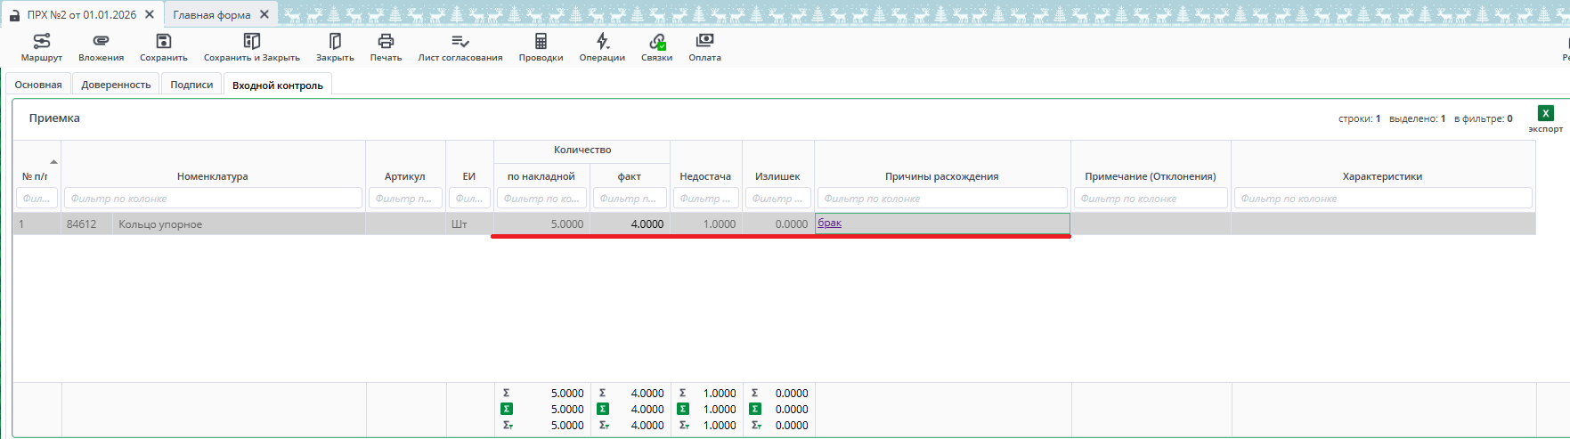Image resolution: width=1570 pixels, height=439 pixels.
Task: Open the Доверенность tab
Action: (116, 85)
